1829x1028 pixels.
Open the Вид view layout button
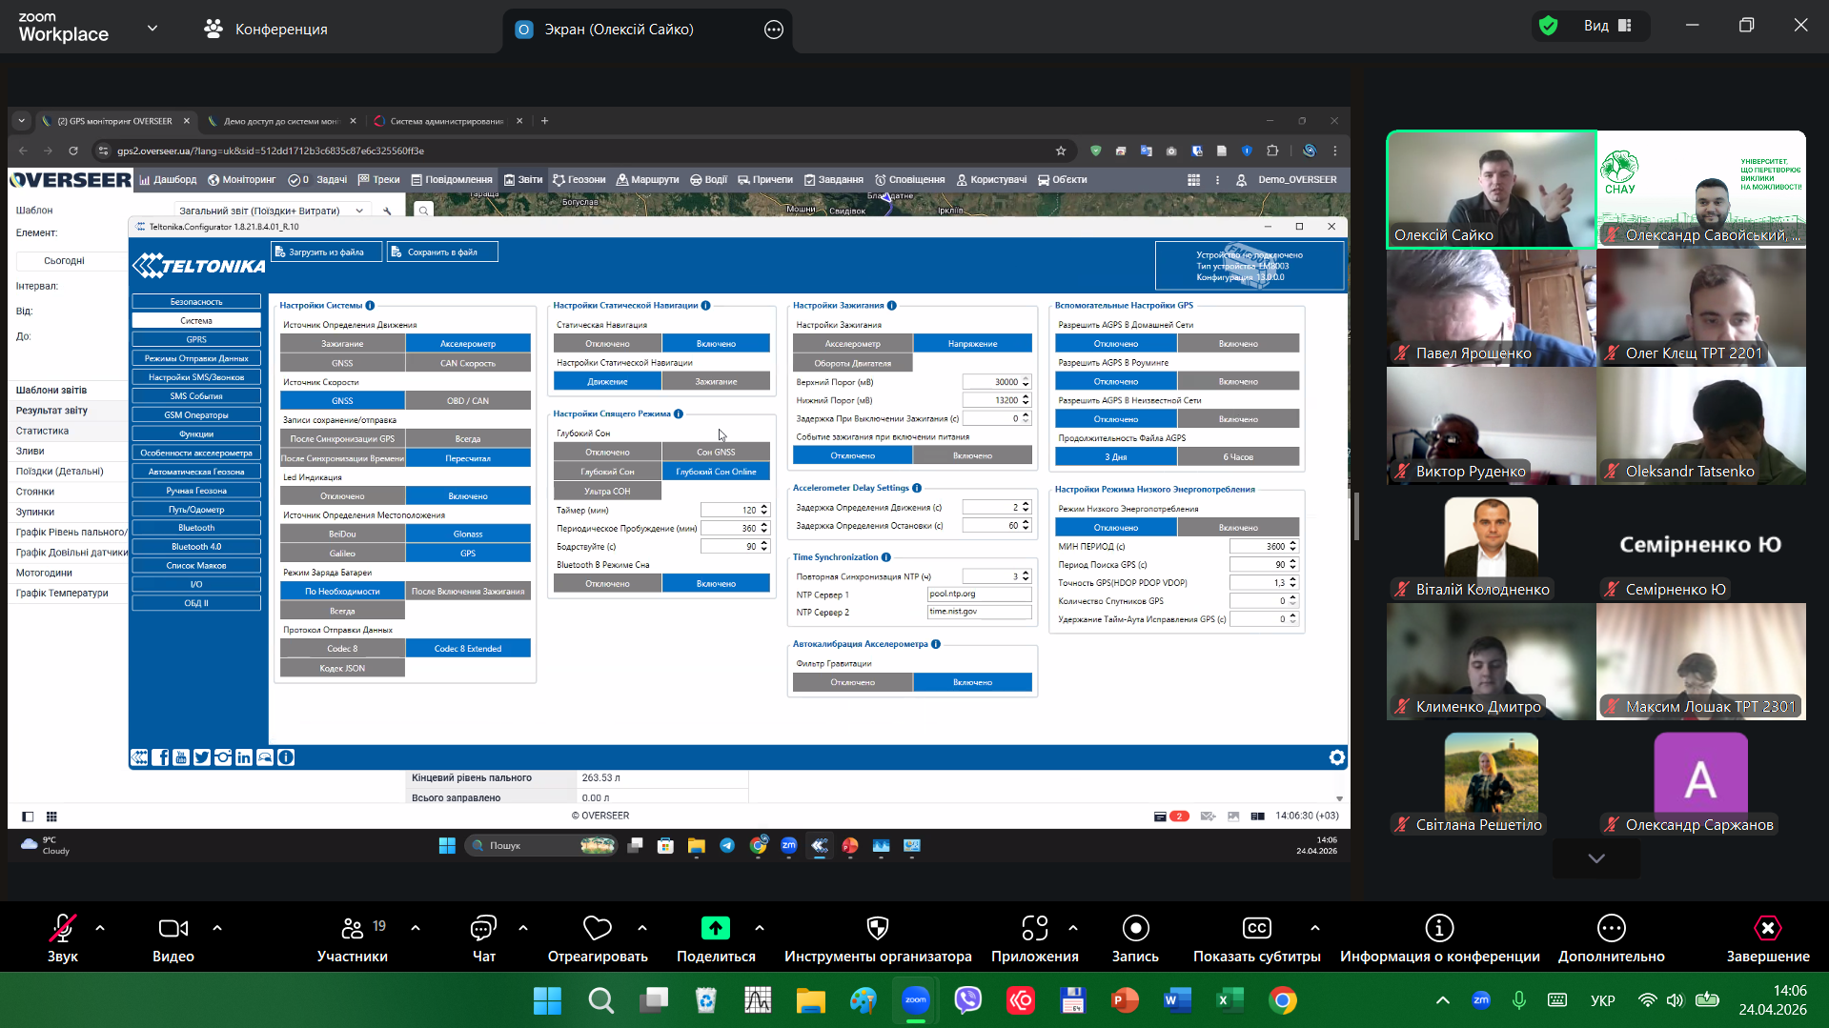click(1607, 26)
